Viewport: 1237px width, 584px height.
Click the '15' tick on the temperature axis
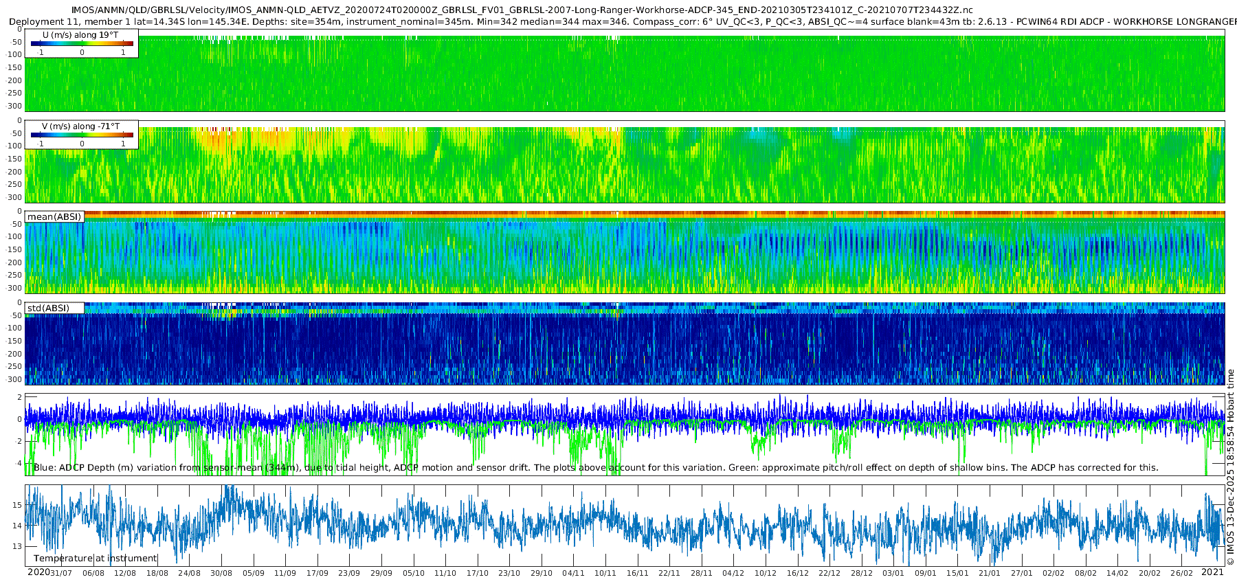[x=17, y=505]
